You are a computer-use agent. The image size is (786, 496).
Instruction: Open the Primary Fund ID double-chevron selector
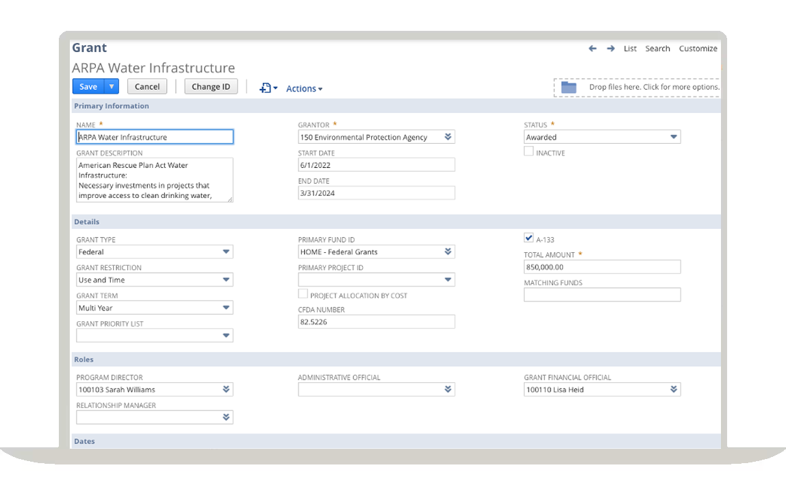click(448, 252)
